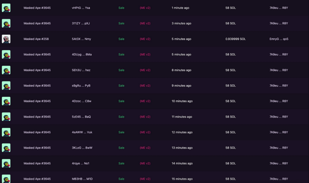Open transaction vHPtG ... Yxa
309x183 pixels.
click(81, 8)
